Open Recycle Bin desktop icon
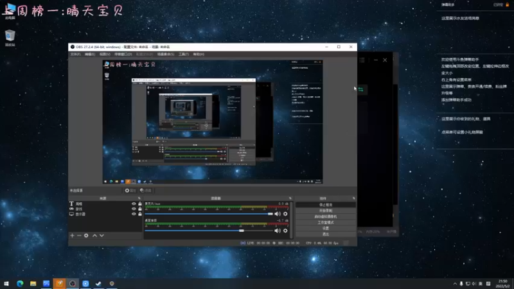Screen dimensions: 514x289 coord(10,38)
